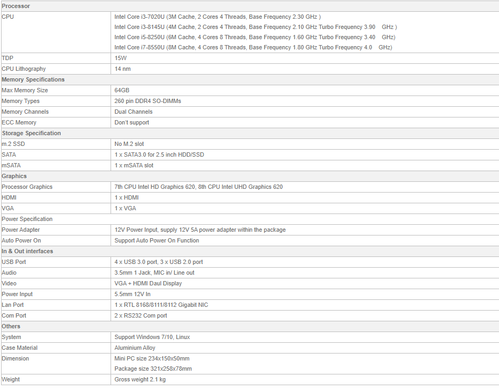Click the Max Memory Size 64GB value
499x390 pixels.
[122, 90]
